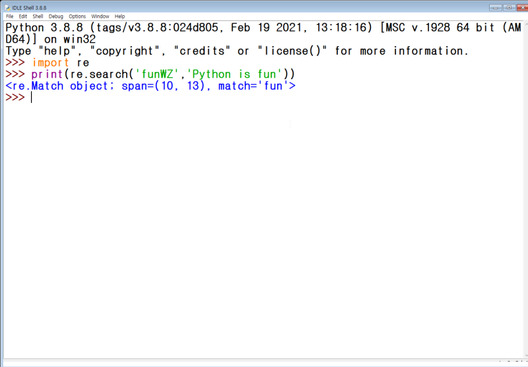528x367 pixels.
Task: Click the 'license()' text in the banner
Action: pyautogui.click(x=292, y=51)
